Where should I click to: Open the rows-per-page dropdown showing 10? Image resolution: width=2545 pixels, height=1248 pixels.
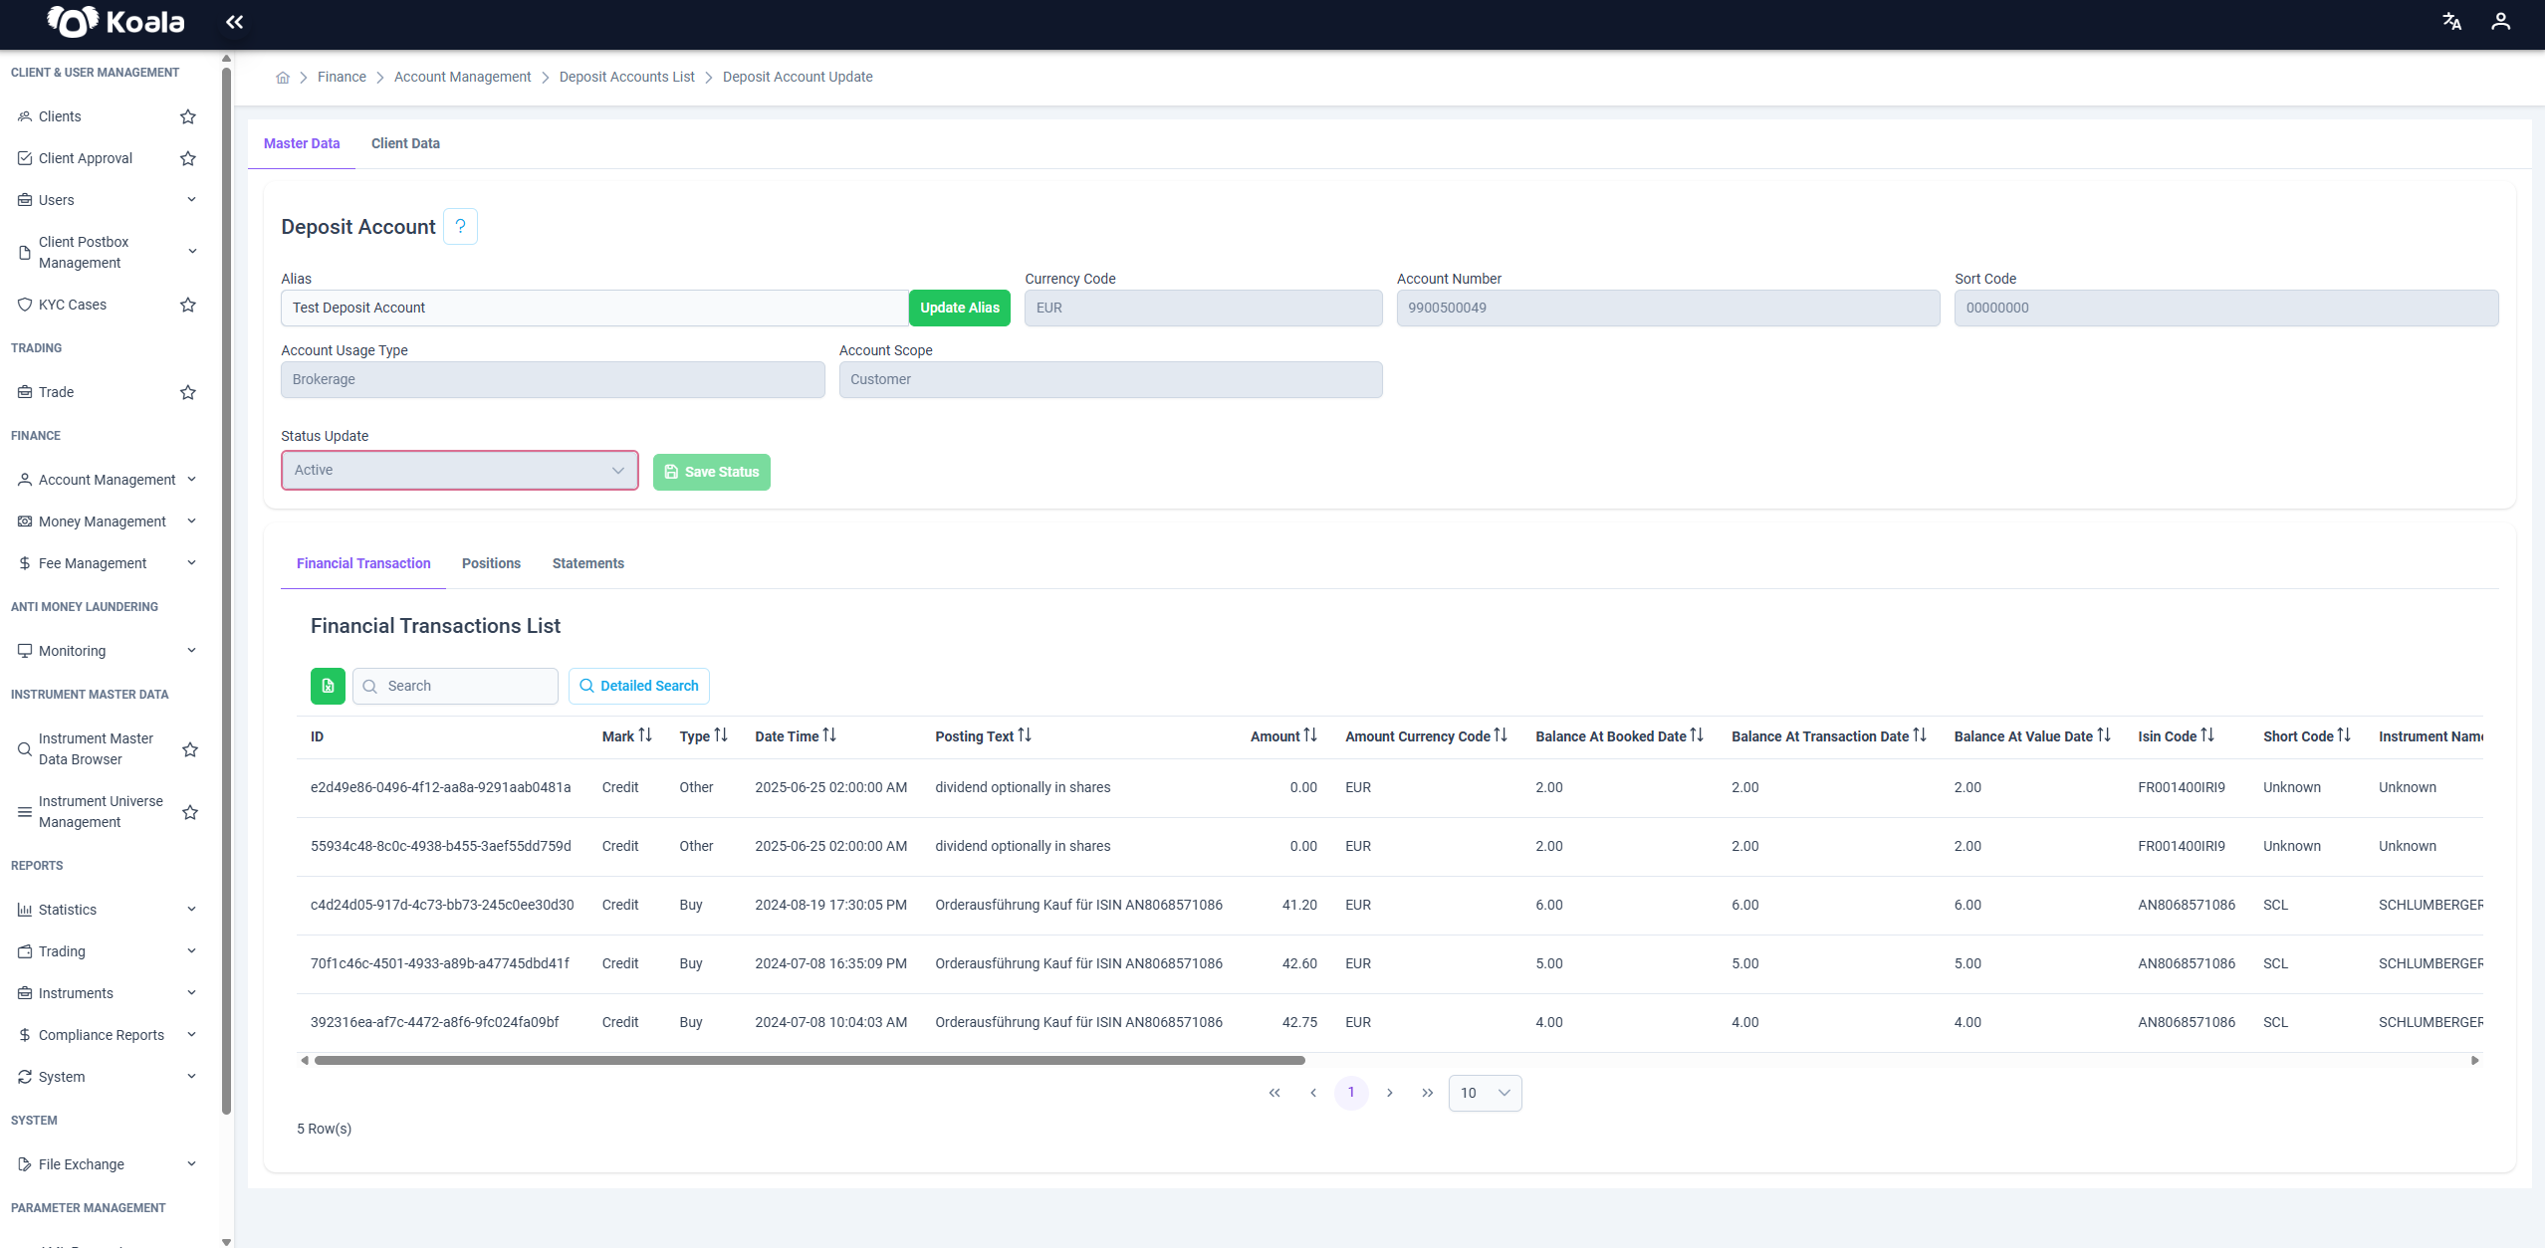[x=1485, y=1093]
